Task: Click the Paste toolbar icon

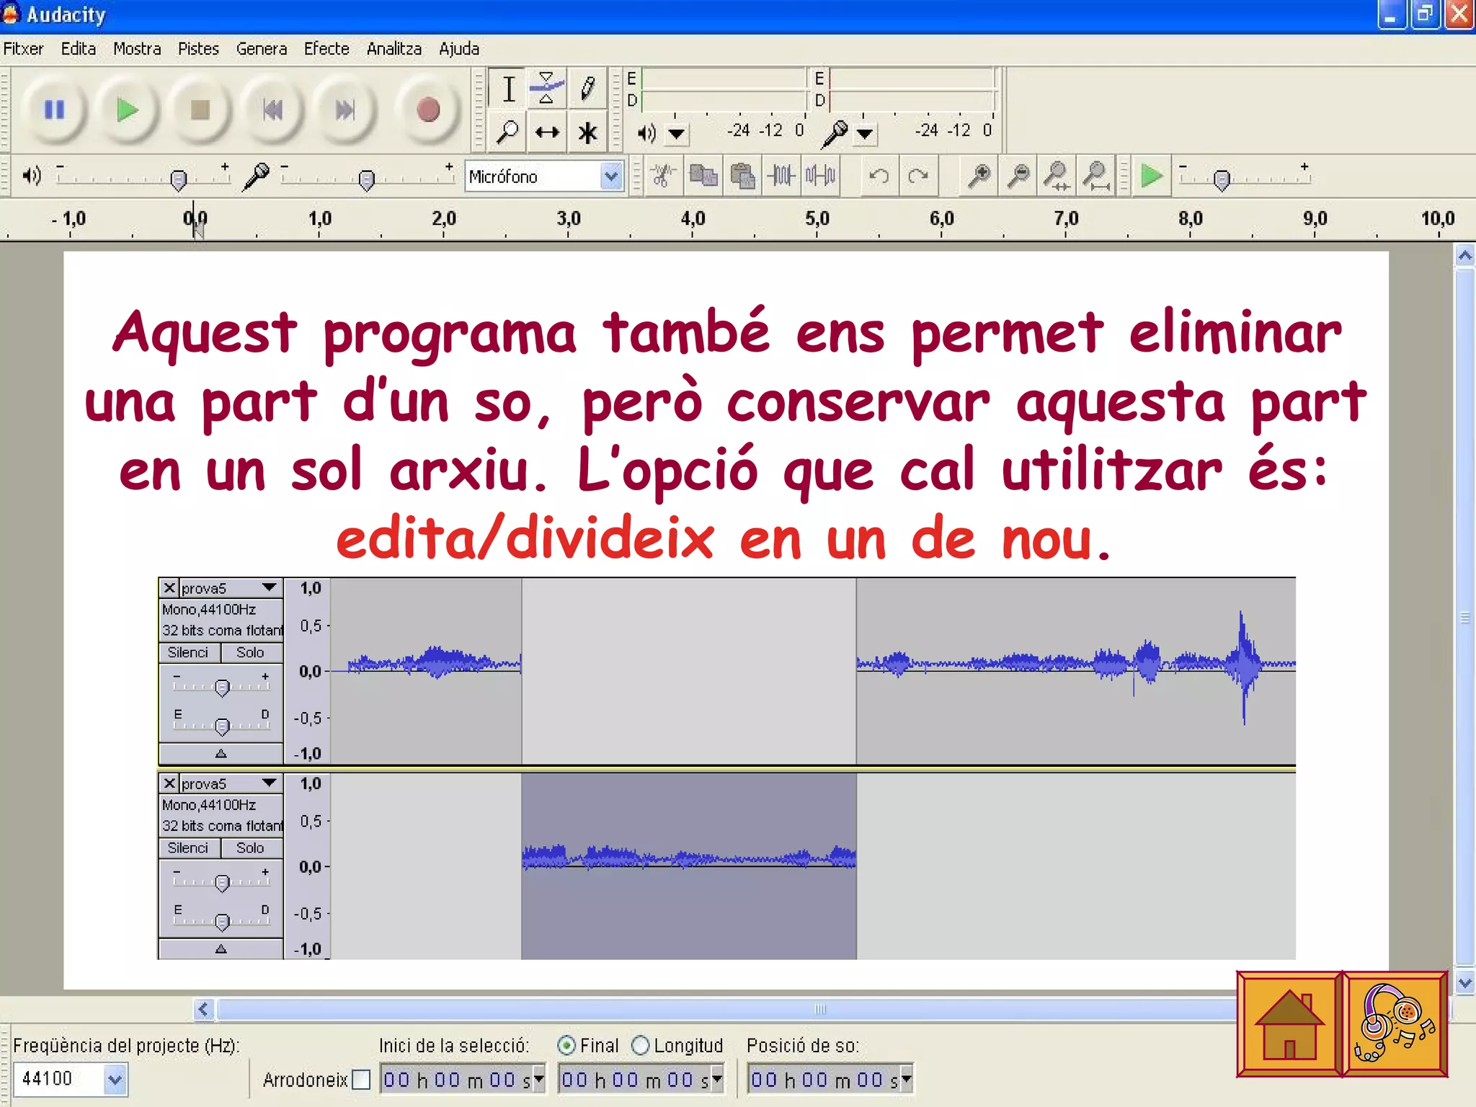Action: click(742, 176)
